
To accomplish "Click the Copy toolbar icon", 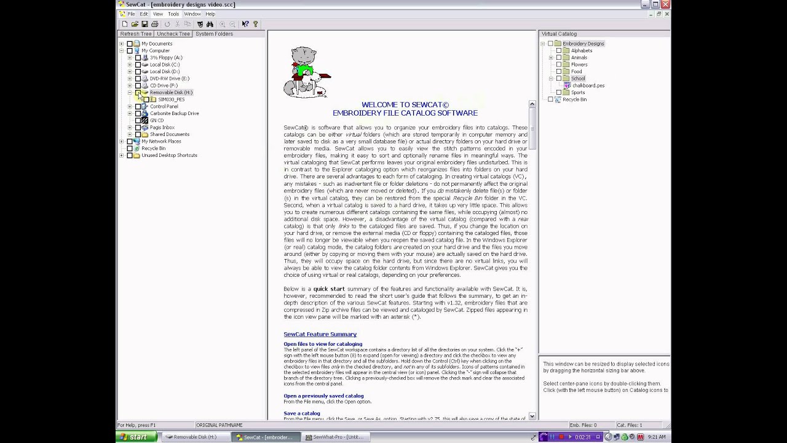I will pyautogui.click(x=187, y=24).
